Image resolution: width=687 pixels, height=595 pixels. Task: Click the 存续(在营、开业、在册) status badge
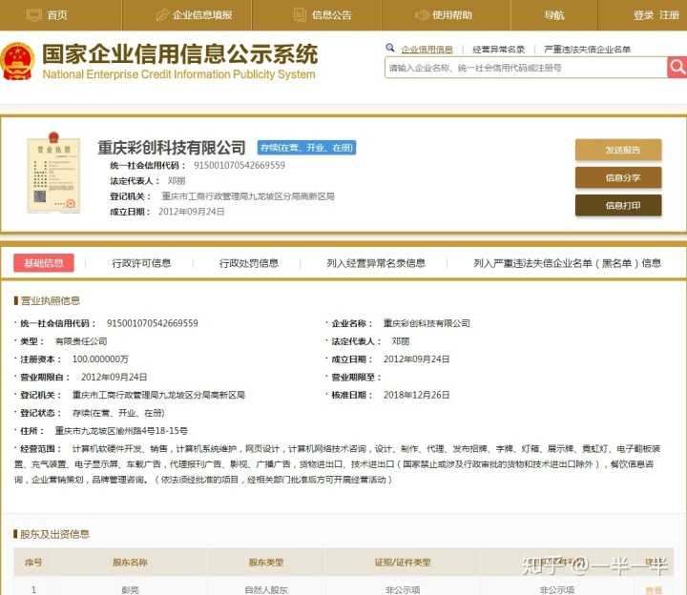306,148
